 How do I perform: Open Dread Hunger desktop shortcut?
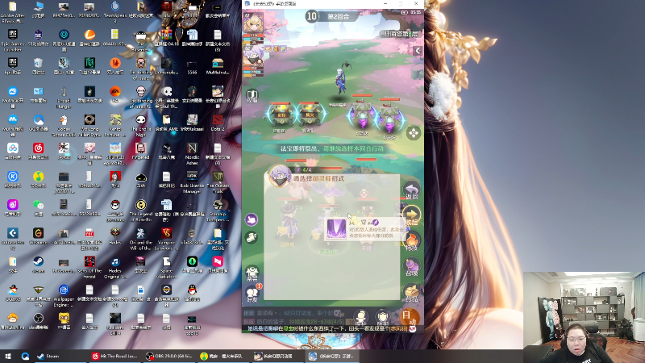tap(64, 97)
